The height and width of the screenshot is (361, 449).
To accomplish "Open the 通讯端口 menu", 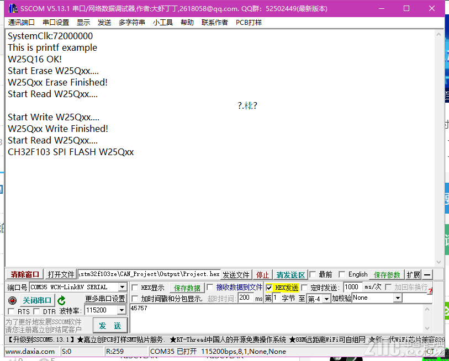I will click(21, 22).
